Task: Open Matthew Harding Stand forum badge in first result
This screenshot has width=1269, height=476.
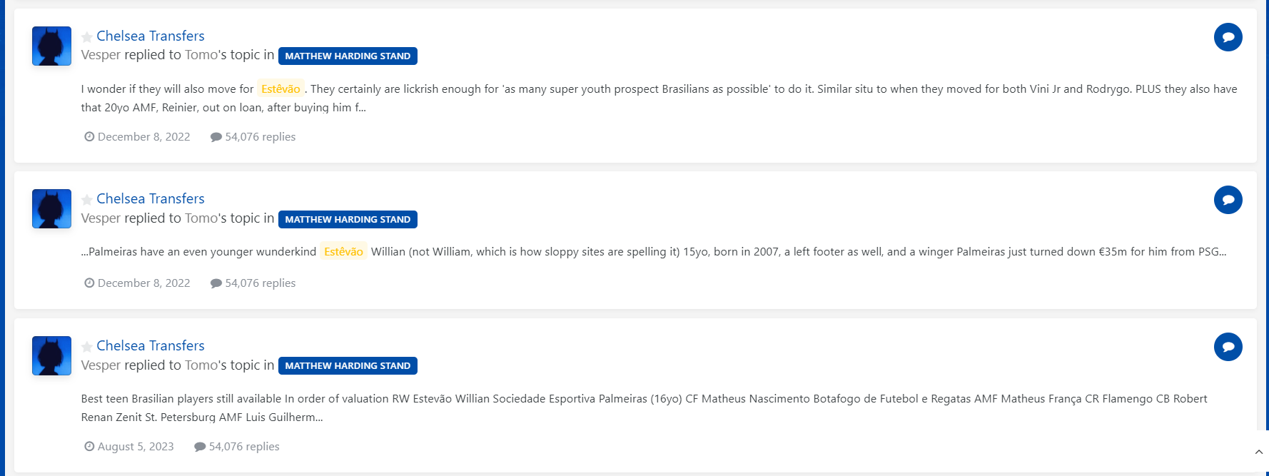Action: tap(348, 56)
